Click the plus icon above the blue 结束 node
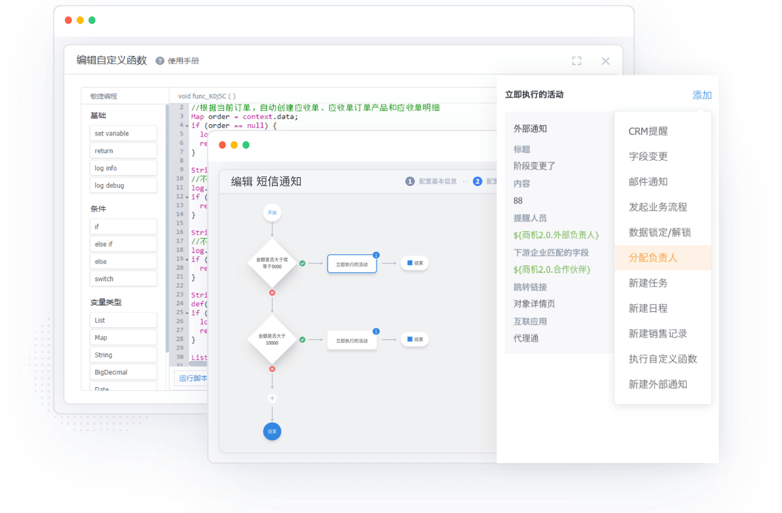 point(272,398)
